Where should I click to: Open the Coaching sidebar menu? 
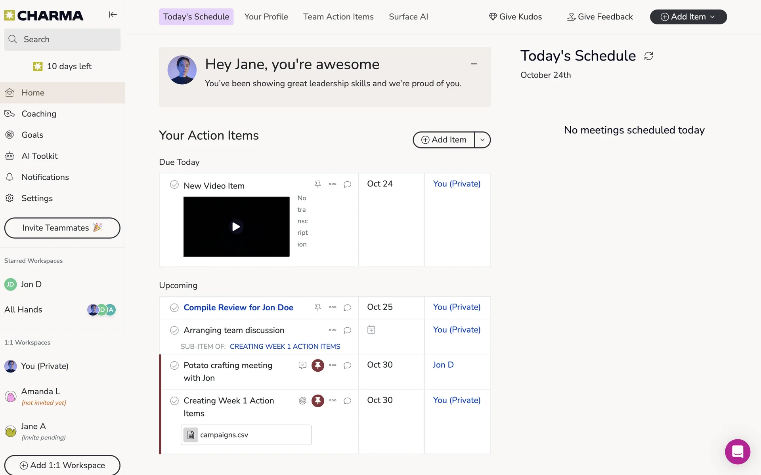pos(39,114)
